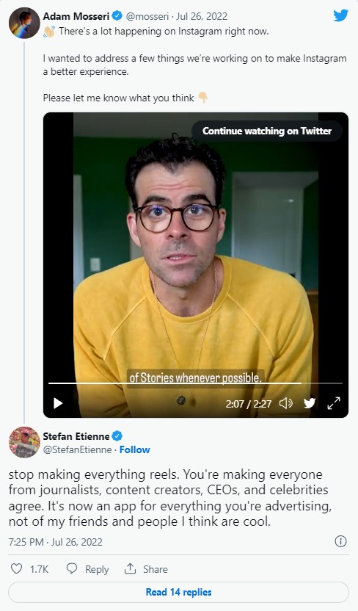Open the @mosseri handle link
Viewport: 358px width, 611px height.
pyautogui.click(x=147, y=16)
